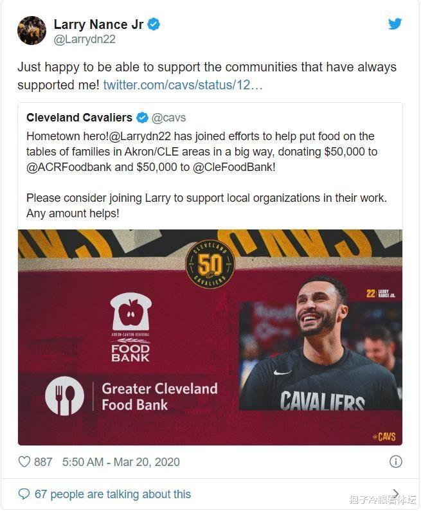Screen dimensions: 421x511
Task: Click Larry Nance Jr's profile avatar
Action: click(31, 31)
